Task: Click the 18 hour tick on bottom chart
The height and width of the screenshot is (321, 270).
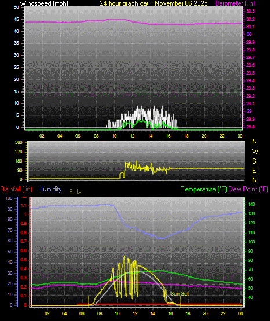Action: coord(188,313)
